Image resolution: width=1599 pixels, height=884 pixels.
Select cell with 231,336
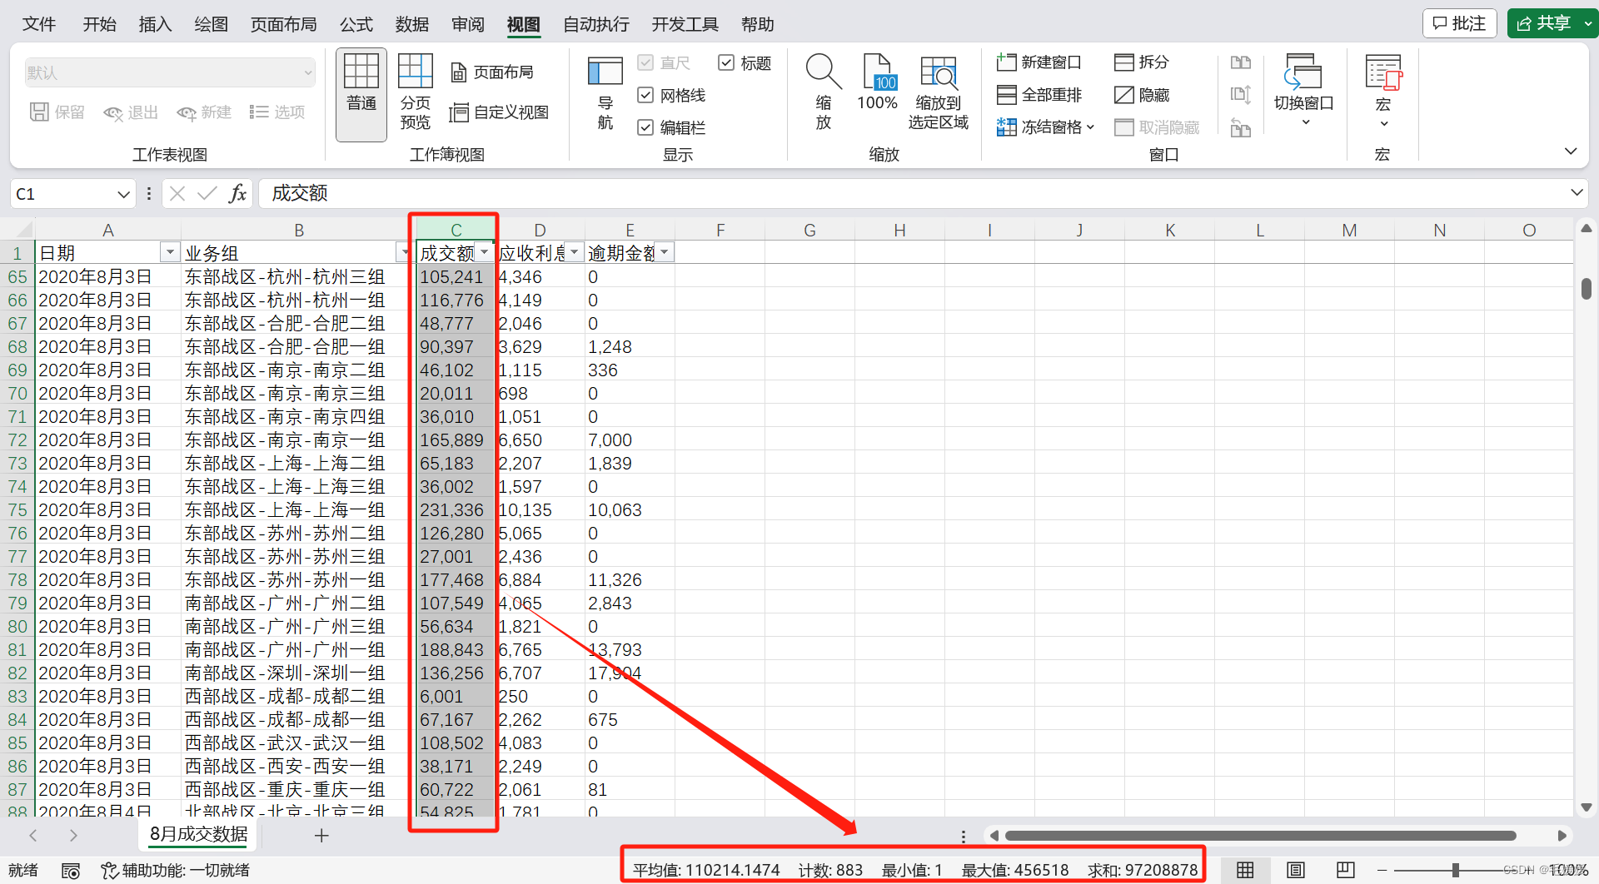click(456, 509)
